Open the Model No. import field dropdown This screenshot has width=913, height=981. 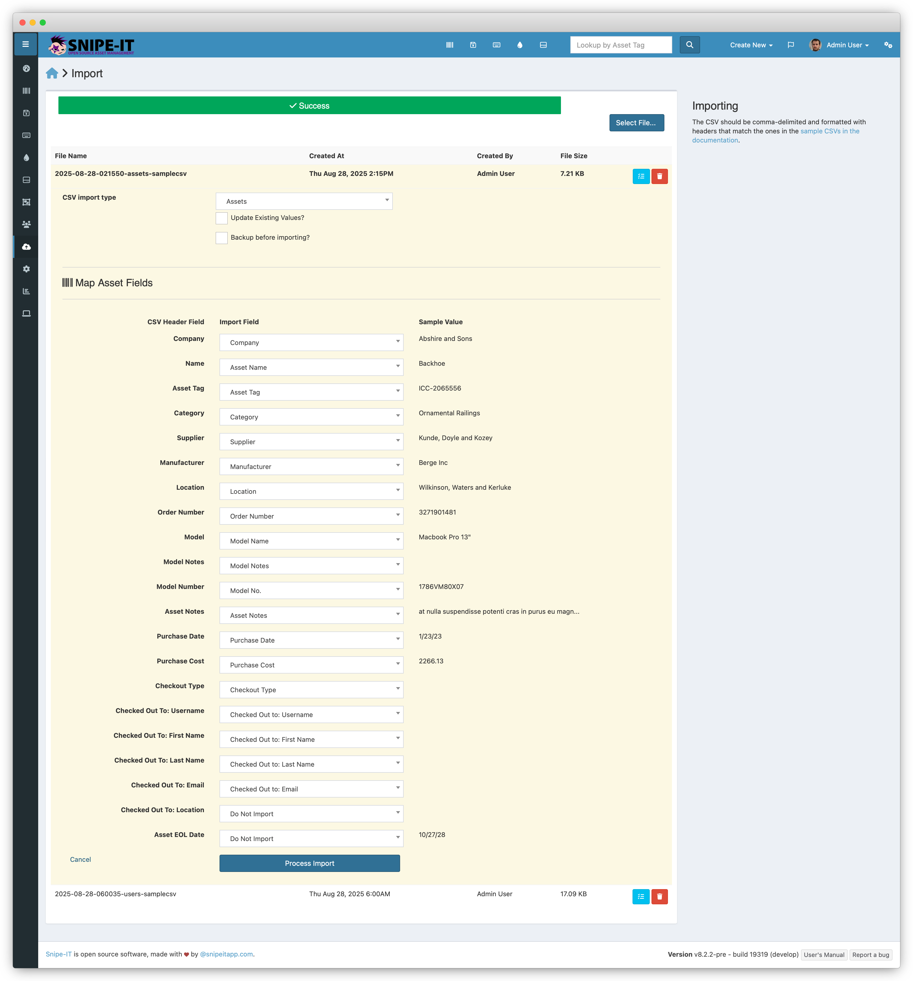[x=311, y=591]
